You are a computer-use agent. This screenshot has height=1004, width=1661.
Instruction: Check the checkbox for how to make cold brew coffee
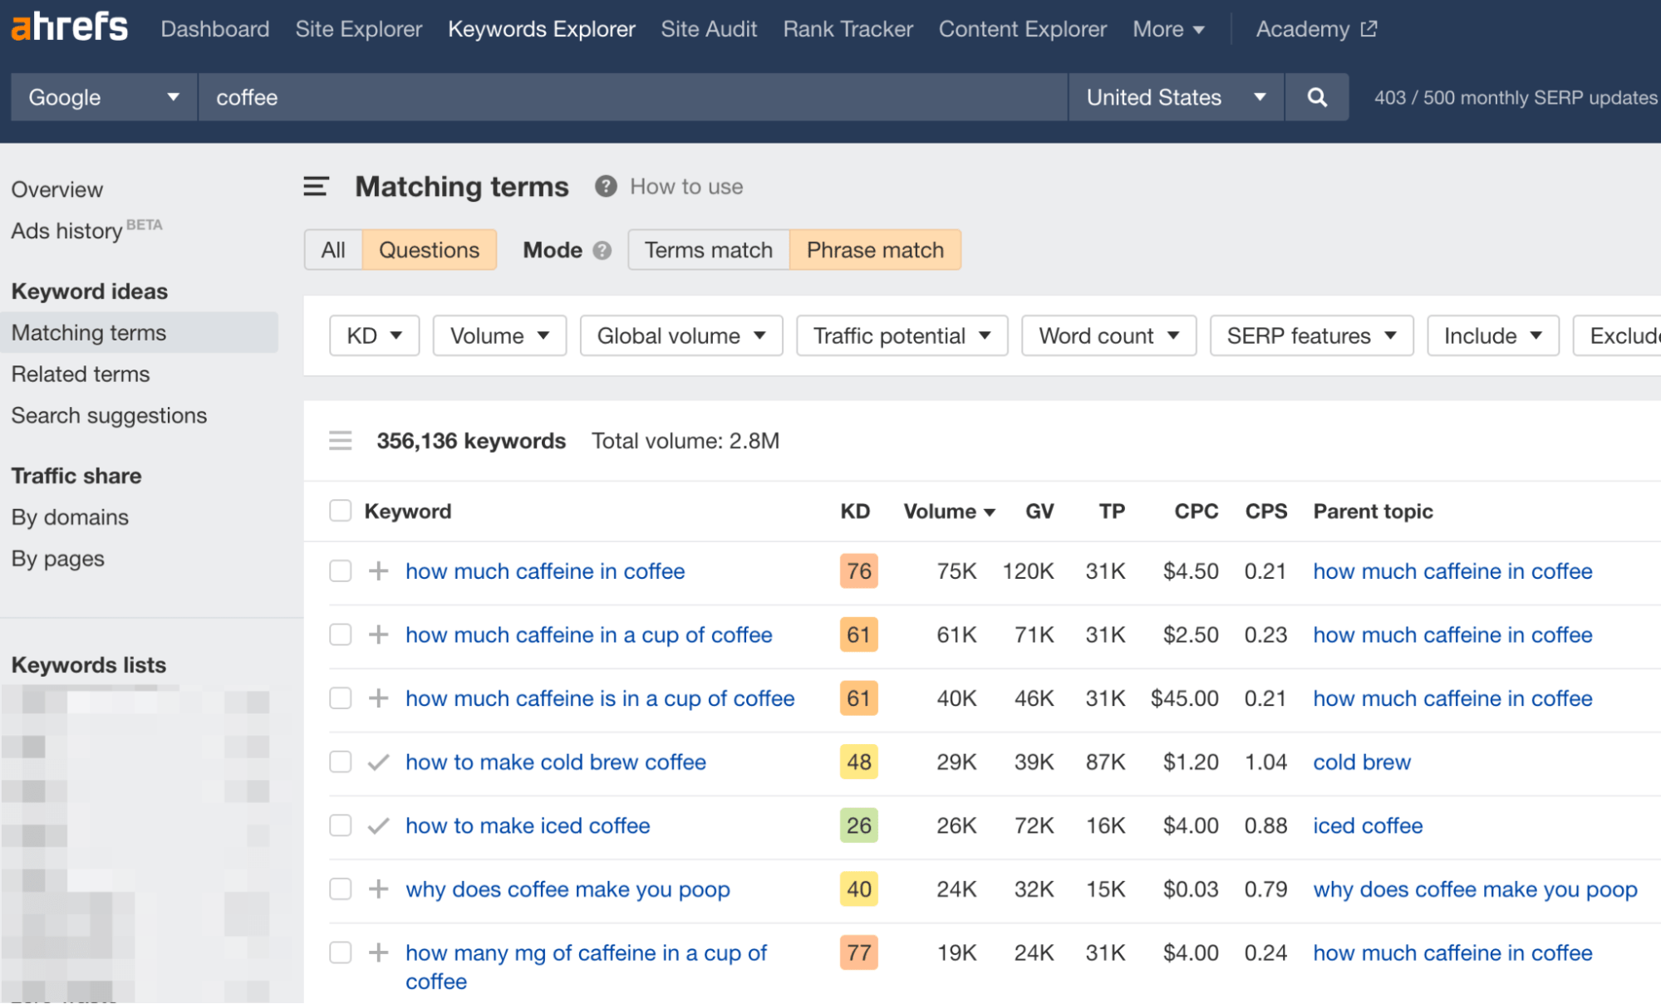tap(337, 762)
